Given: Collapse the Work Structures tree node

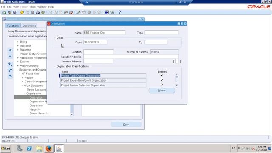Looking at the screenshot, I should 22,86.
